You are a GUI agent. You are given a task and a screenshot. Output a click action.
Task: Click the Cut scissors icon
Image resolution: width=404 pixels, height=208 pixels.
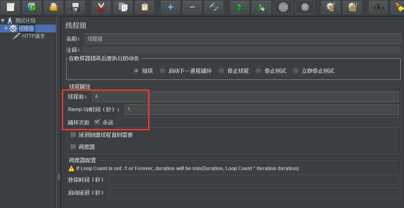[x=101, y=7]
